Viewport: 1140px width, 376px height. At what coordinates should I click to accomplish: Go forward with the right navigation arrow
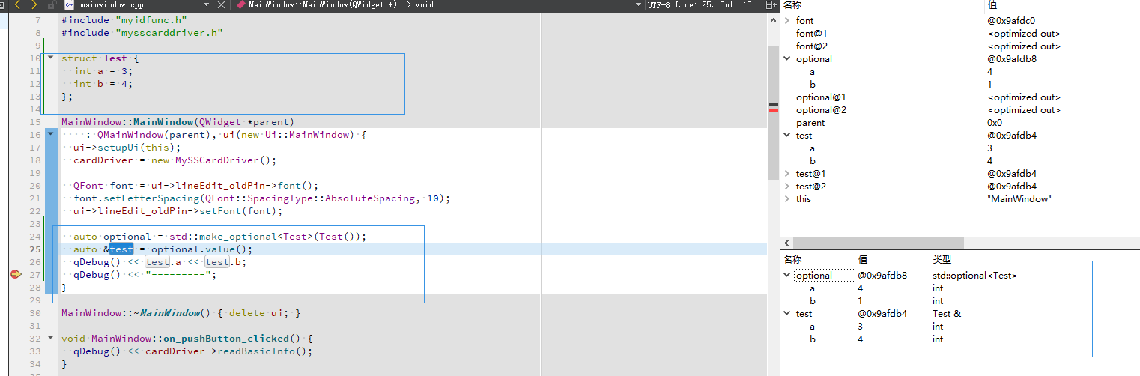click(x=34, y=5)
